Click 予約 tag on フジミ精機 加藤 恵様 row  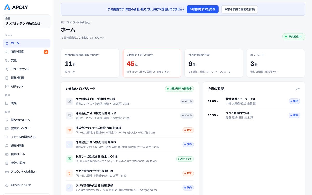[x=188, y=188]
